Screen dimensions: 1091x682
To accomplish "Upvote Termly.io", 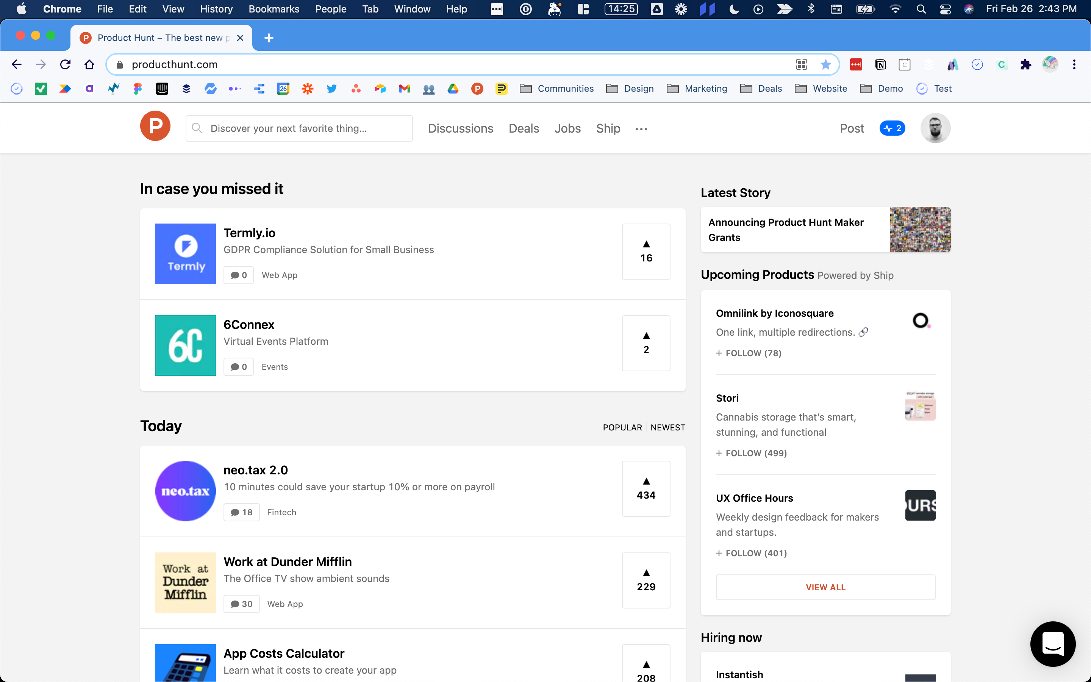I will (x=646, y=251).
